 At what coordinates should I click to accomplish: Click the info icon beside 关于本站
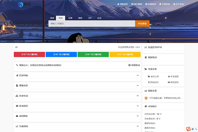pos(174,4)
